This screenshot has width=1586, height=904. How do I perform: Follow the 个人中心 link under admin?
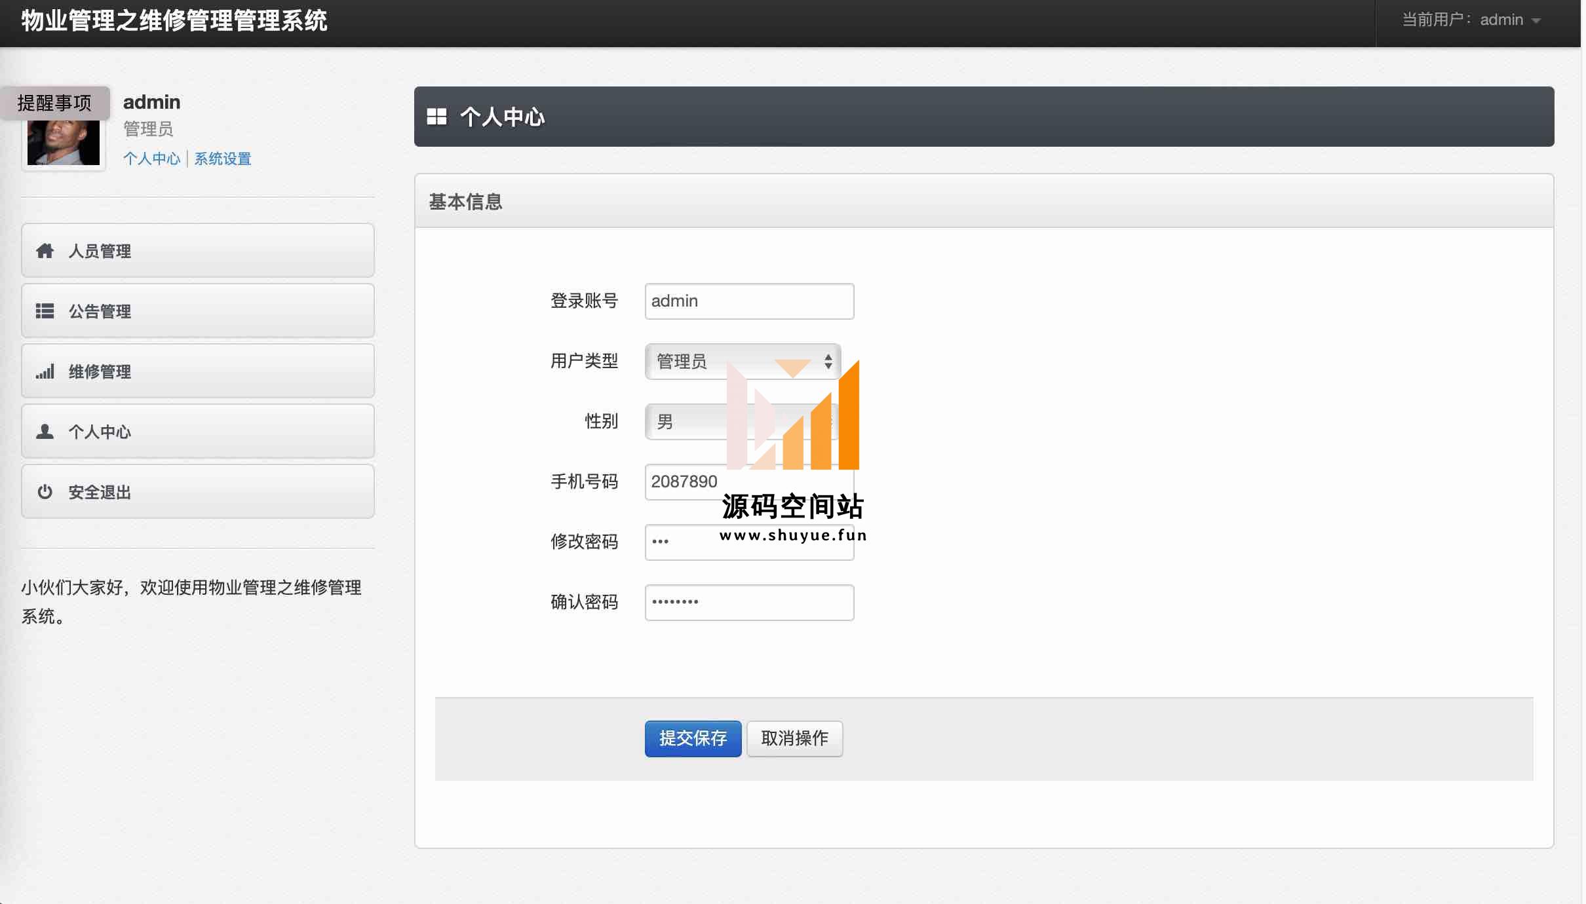click(x=151, y=159)
